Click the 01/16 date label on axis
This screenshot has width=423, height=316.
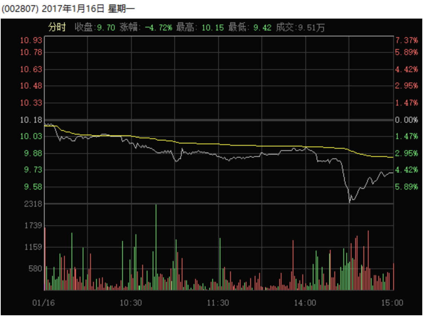point(44,303)
